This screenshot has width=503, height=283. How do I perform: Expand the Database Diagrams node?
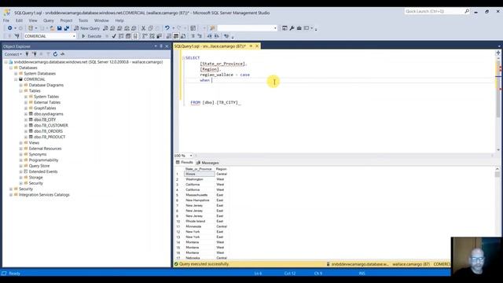click(21, 85)
